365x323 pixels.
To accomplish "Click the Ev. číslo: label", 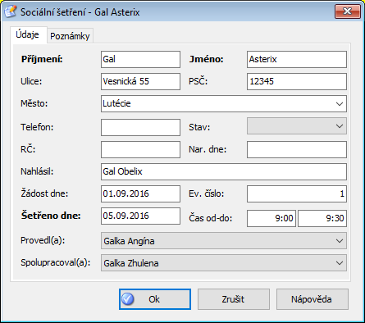I will coord(206,193).
